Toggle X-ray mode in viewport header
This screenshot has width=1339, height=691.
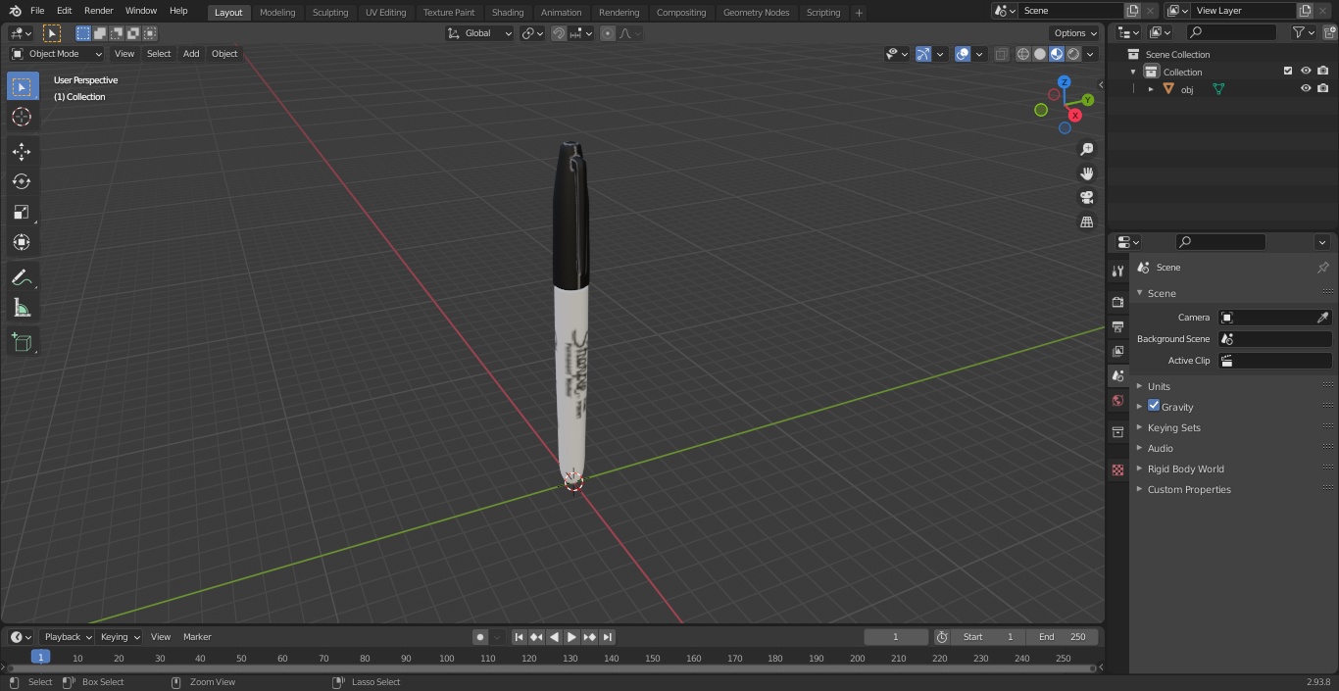[x=1001, y=54]
